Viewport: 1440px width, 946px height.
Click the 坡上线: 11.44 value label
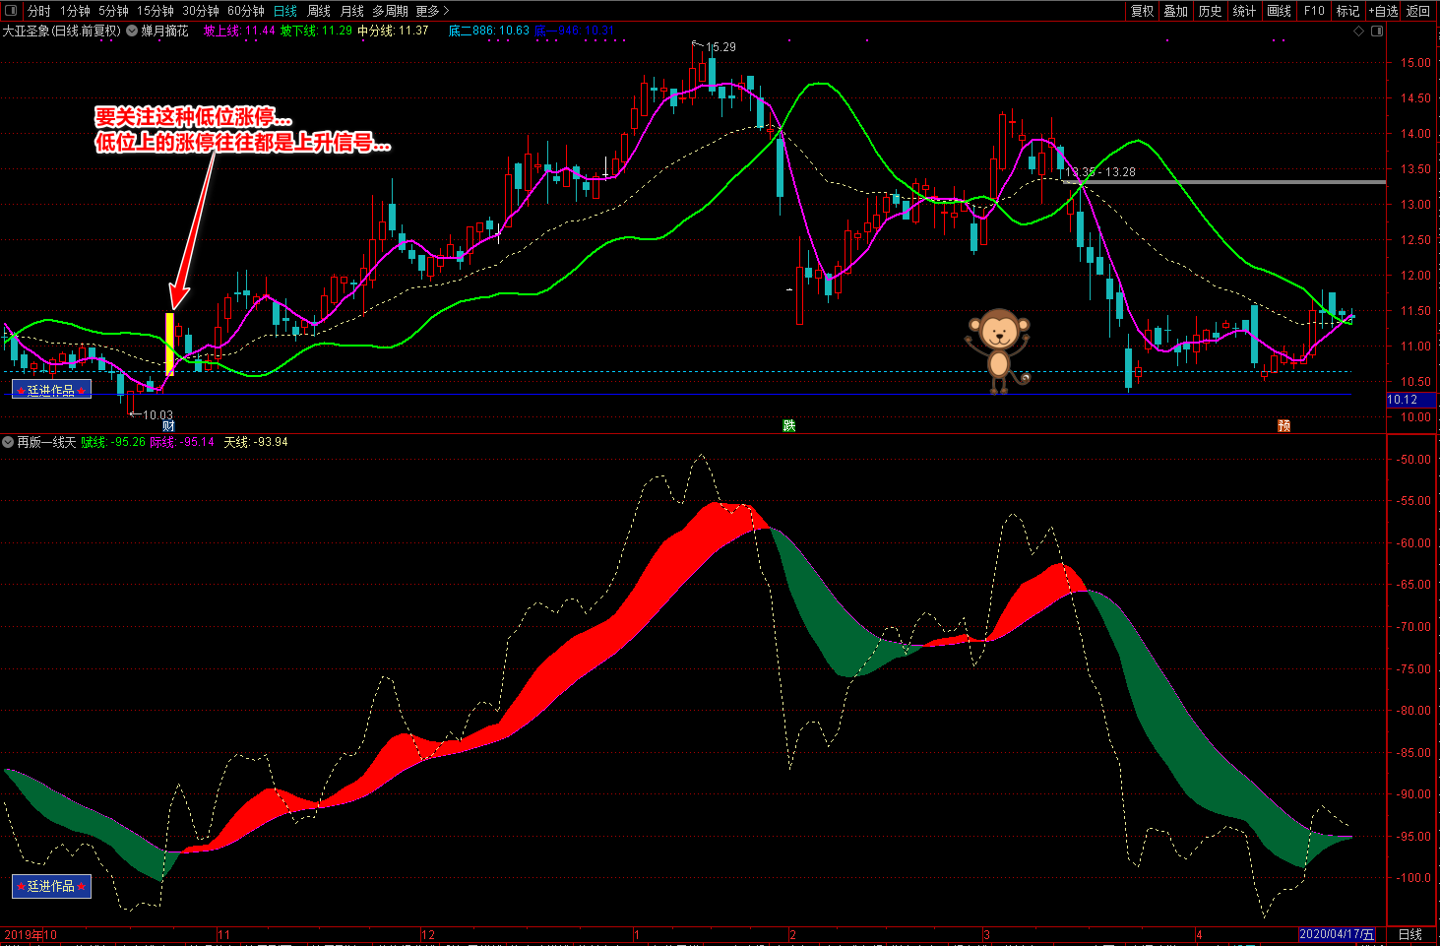click(x=239, y=31)
